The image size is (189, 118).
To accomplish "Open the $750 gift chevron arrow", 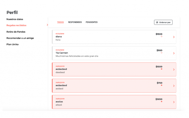I will tap(174, 86).
